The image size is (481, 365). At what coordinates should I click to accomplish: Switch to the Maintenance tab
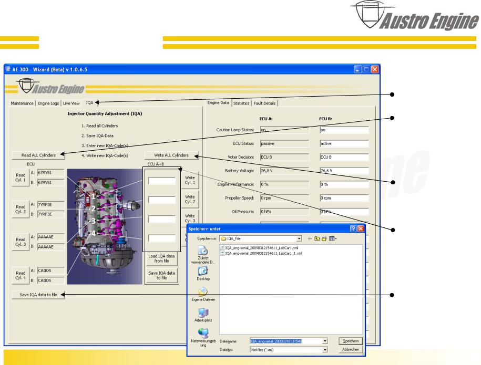[22, 103]
